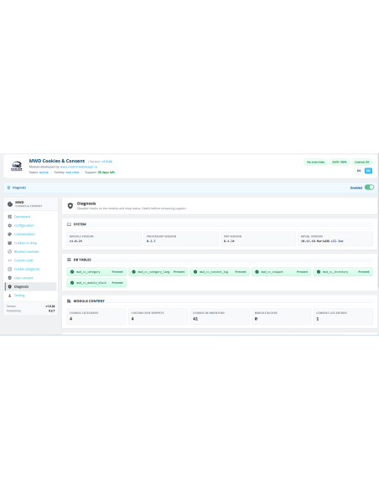Open Configuration via its gear icon

pyautogui.click(x=10, y=225)
